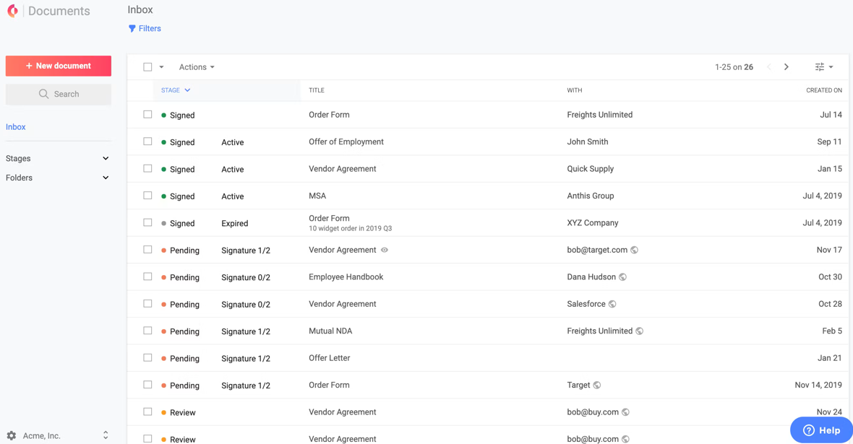Open the Help button

point(820,430)
